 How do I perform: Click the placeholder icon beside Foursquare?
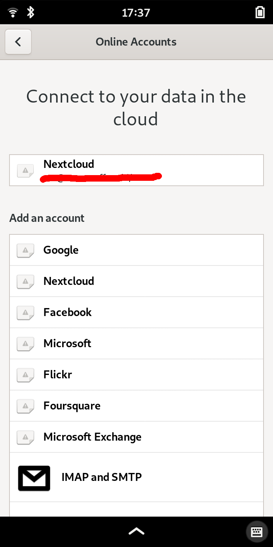tap(25, 406)
